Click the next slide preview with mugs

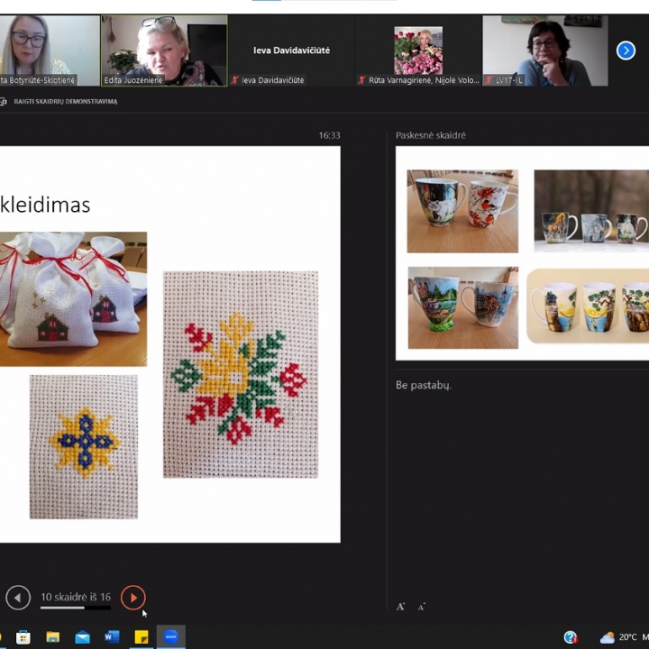[x=523, y=254]
